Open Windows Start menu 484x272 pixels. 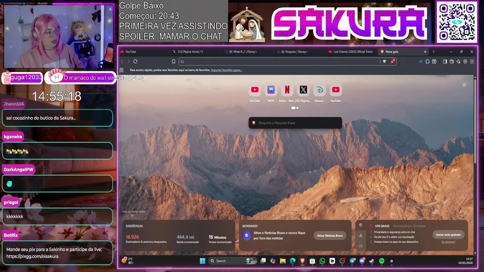(x=202, y=261)
